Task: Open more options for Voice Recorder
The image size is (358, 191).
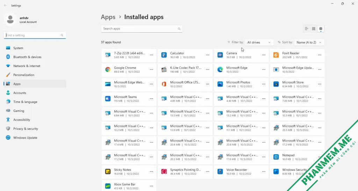Action: 264,172
